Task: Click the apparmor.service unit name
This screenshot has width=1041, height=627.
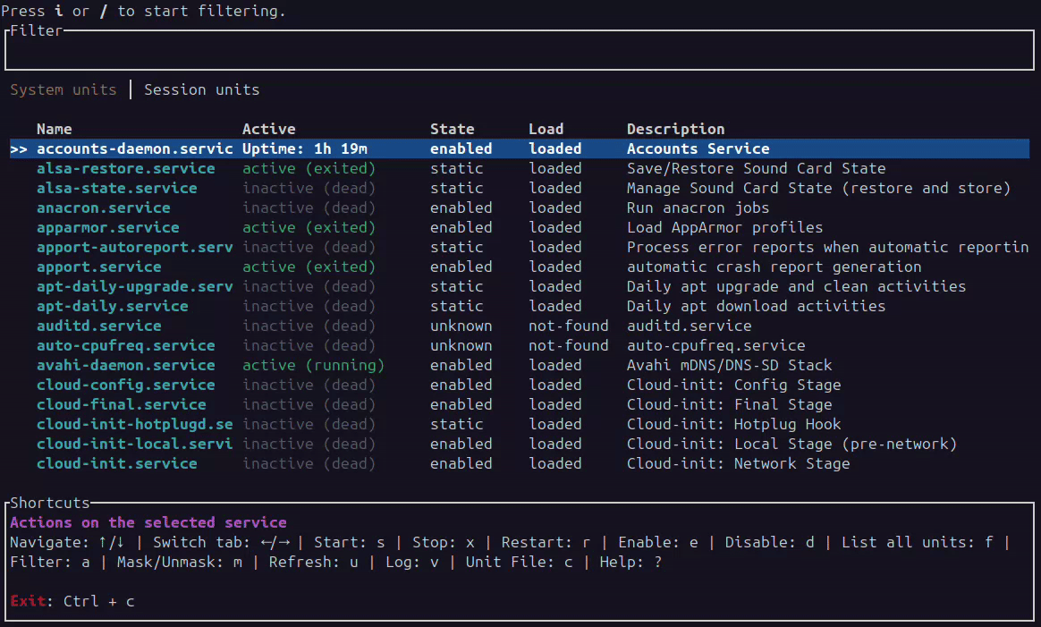Action: coord(107,227)
